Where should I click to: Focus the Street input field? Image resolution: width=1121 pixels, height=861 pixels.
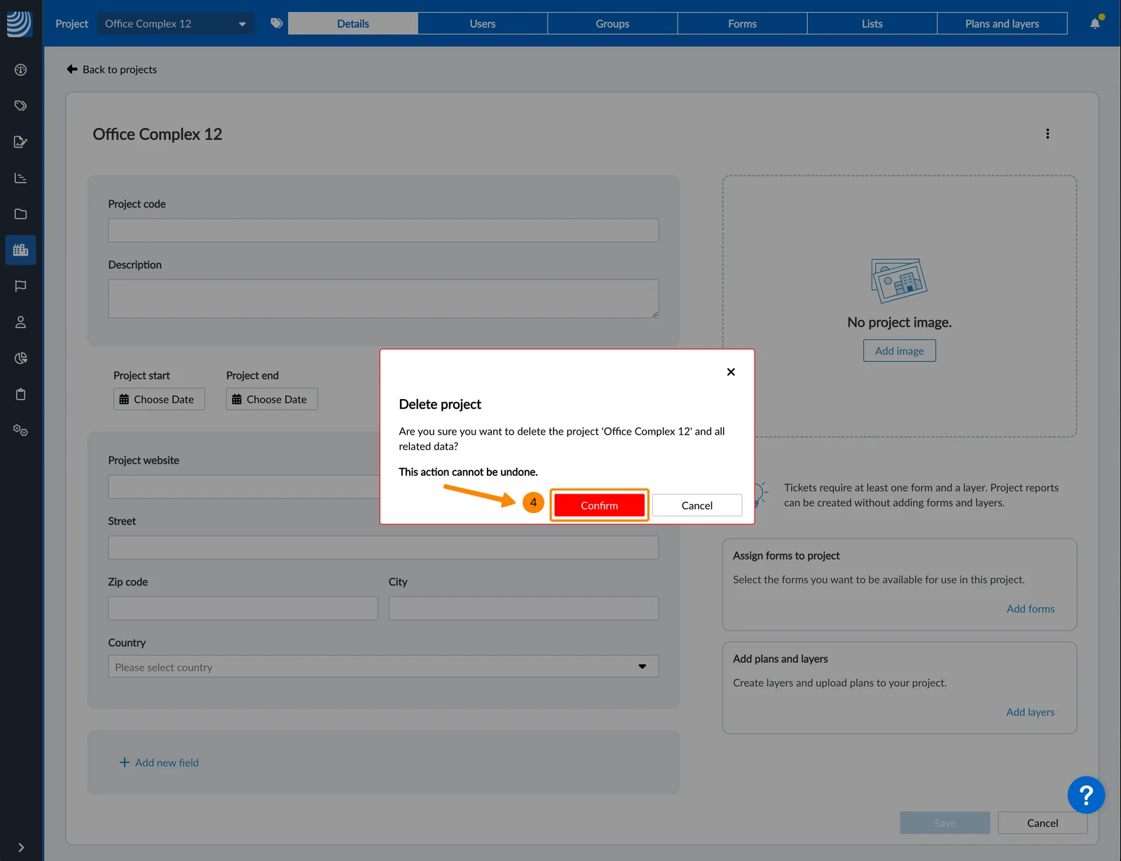tap(383, 547)
